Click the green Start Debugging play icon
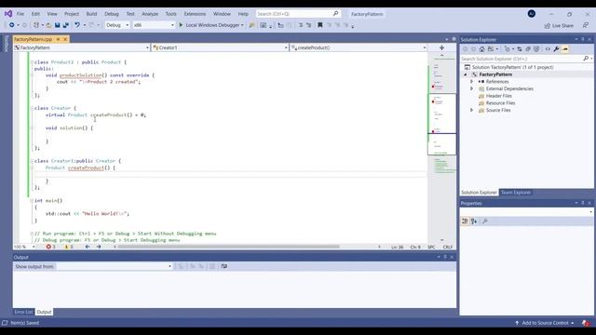The height and width of the screenshot is (335, 596). coord(181,25)
